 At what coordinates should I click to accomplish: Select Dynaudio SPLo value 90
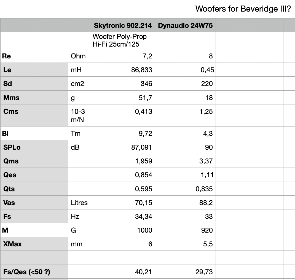click(x=185, y=147)
